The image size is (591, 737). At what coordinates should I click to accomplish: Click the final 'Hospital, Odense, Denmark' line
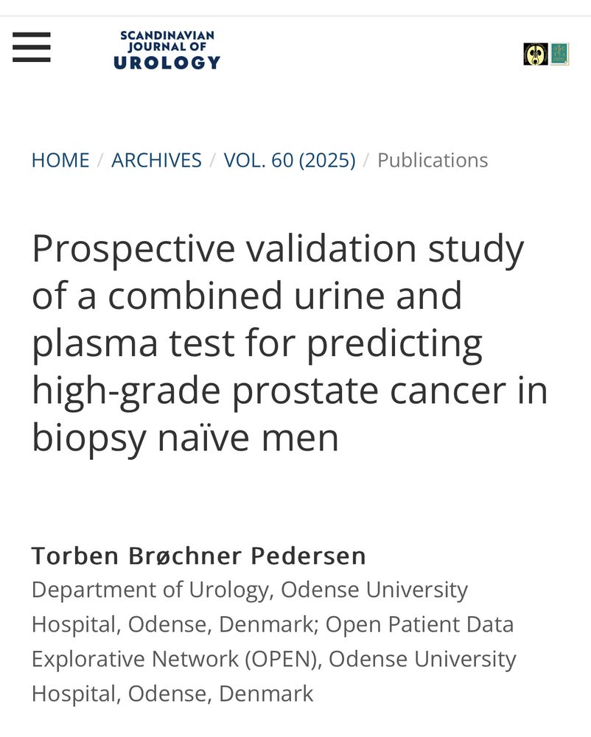[172, 694]
